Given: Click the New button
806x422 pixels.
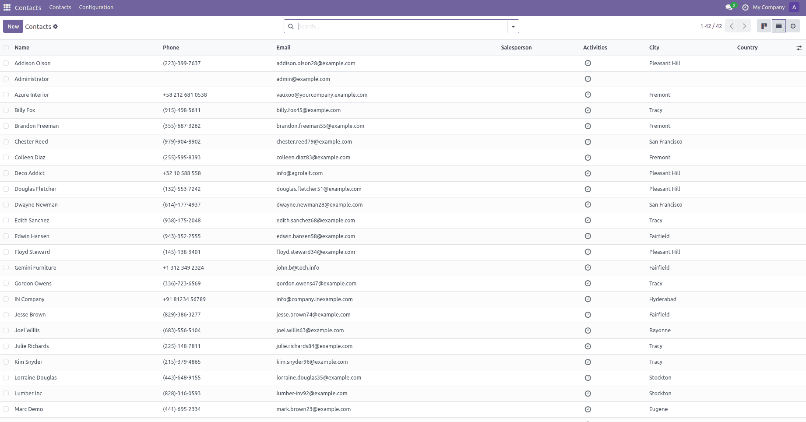Looking at the screenshot, I should click(13, 26).
